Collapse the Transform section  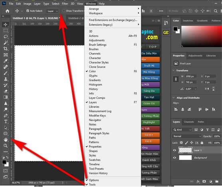click(x=174, y=70)
